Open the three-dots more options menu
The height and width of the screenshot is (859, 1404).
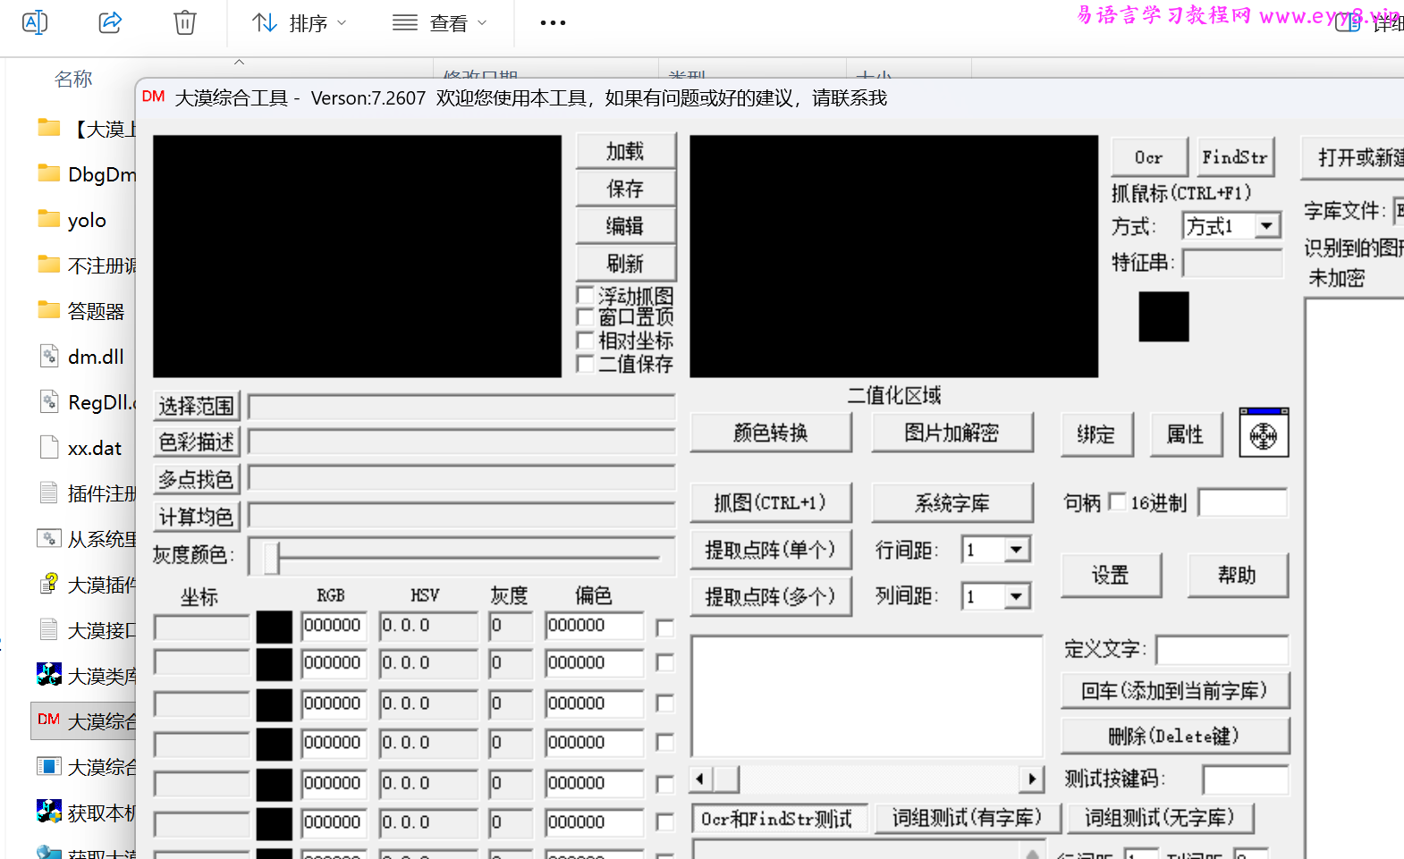click(553, 22)
